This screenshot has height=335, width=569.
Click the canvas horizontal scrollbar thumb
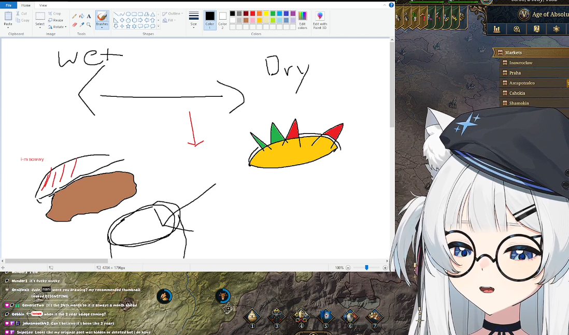point(56,260)
